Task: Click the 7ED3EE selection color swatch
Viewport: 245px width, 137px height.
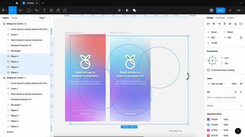Action: (208, 125)
